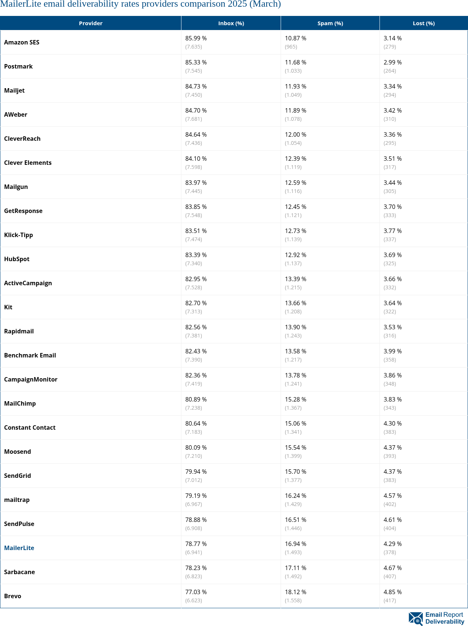Select the CleverReach row label
Viewport: 468px width, 626px height.
tap(23, 139)
